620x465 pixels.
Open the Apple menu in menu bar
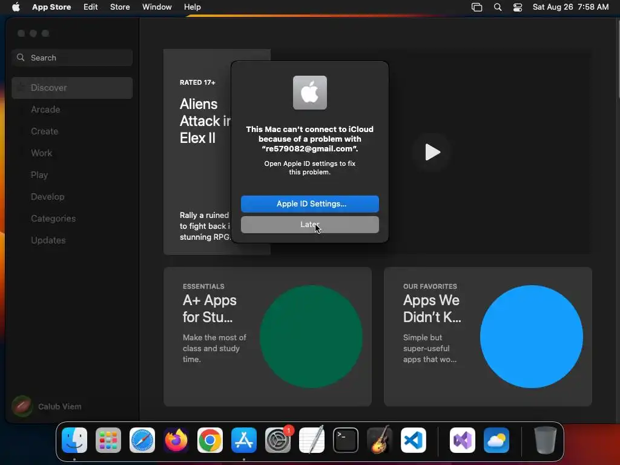tap(16, 7)
